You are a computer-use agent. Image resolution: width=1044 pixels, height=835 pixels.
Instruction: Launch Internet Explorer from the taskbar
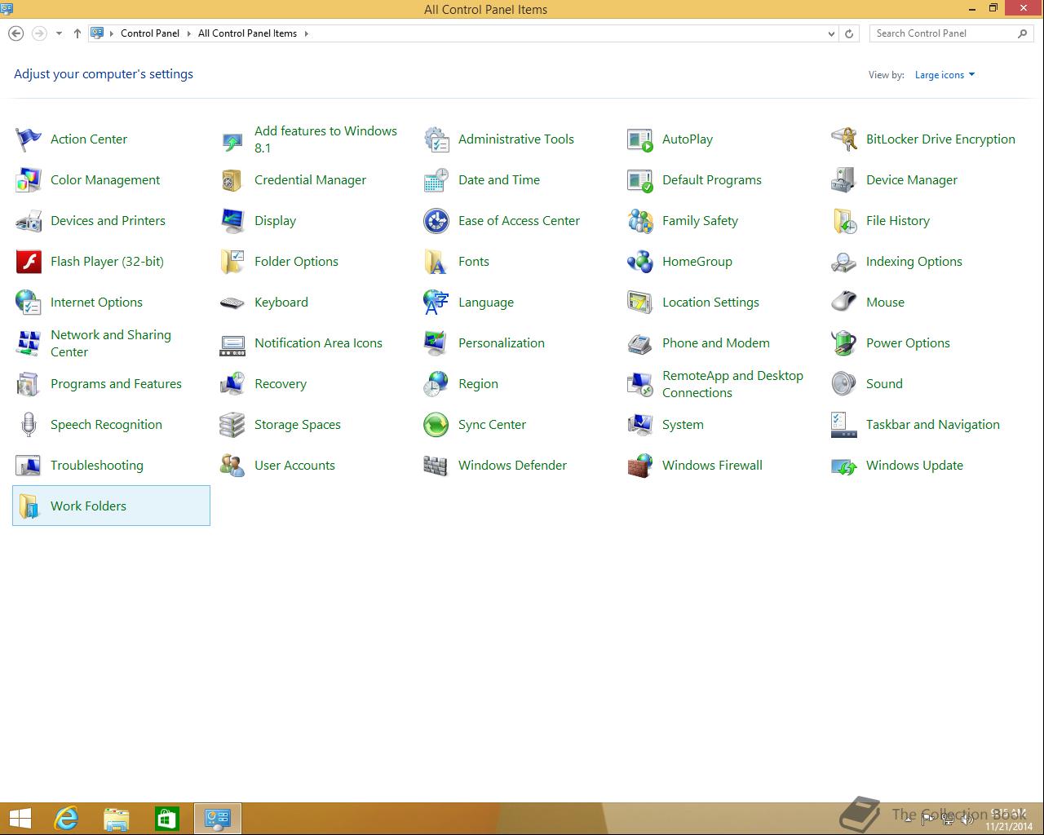pyautogui.click(x=66, y=819)
